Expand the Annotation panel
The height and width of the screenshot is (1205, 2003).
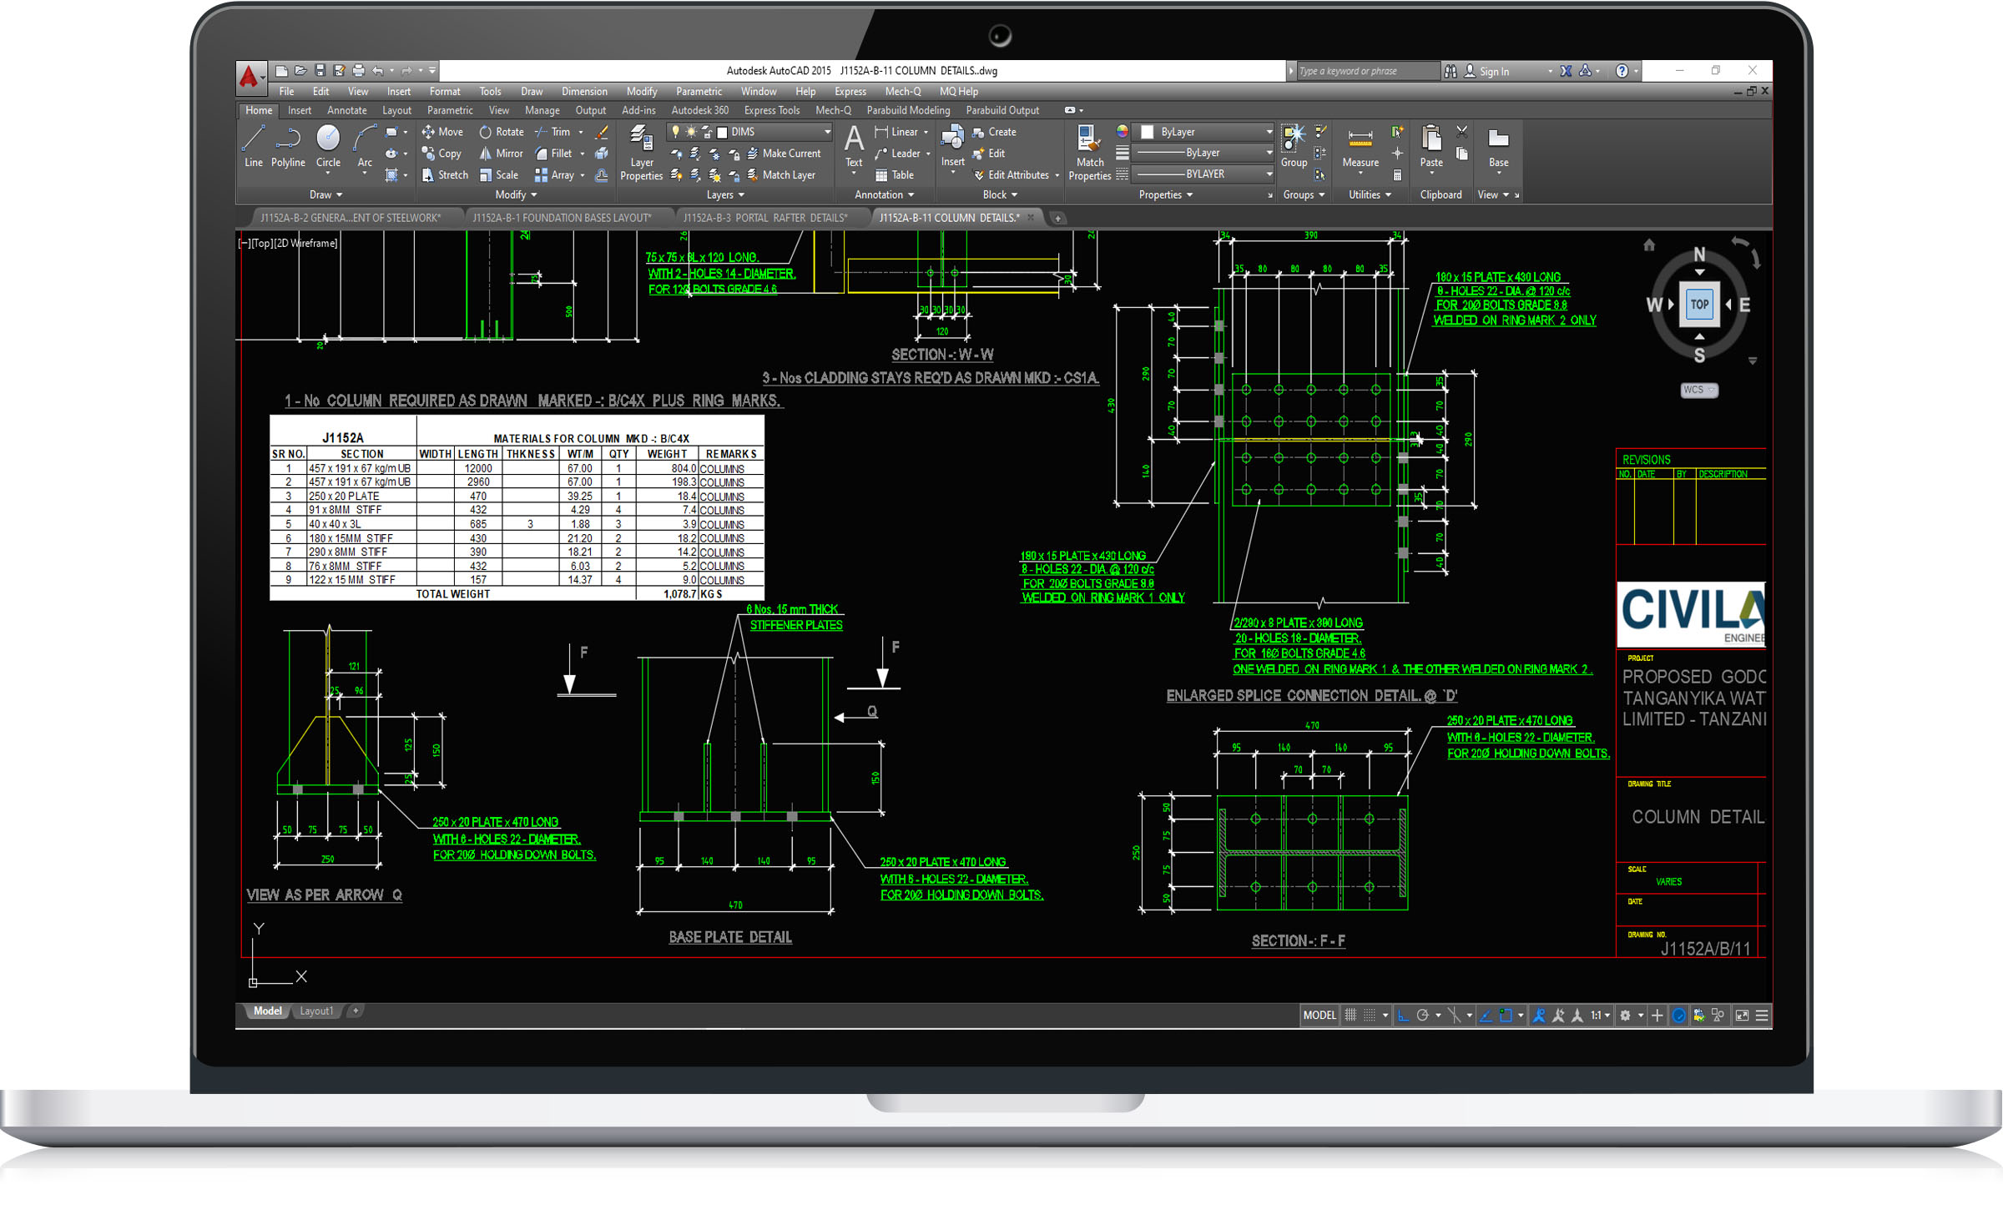pos(884,195)
